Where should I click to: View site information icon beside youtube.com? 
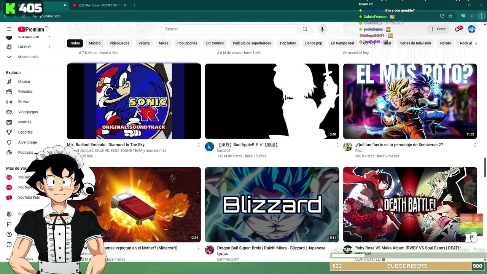(35, 16)
